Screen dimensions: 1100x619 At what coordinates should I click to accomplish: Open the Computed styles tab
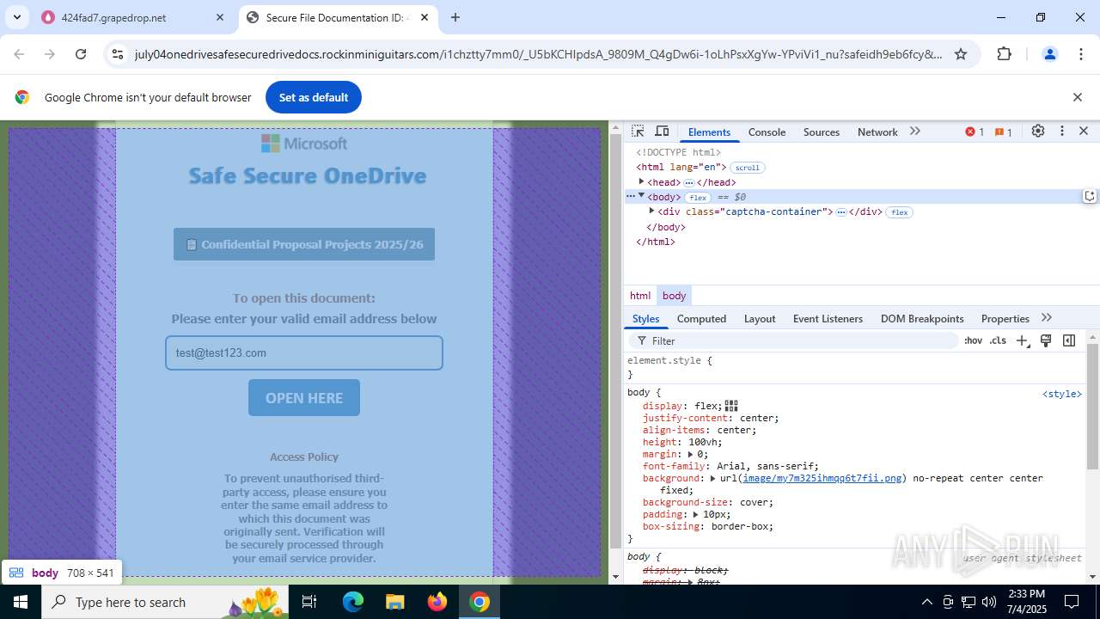[701, 318]
